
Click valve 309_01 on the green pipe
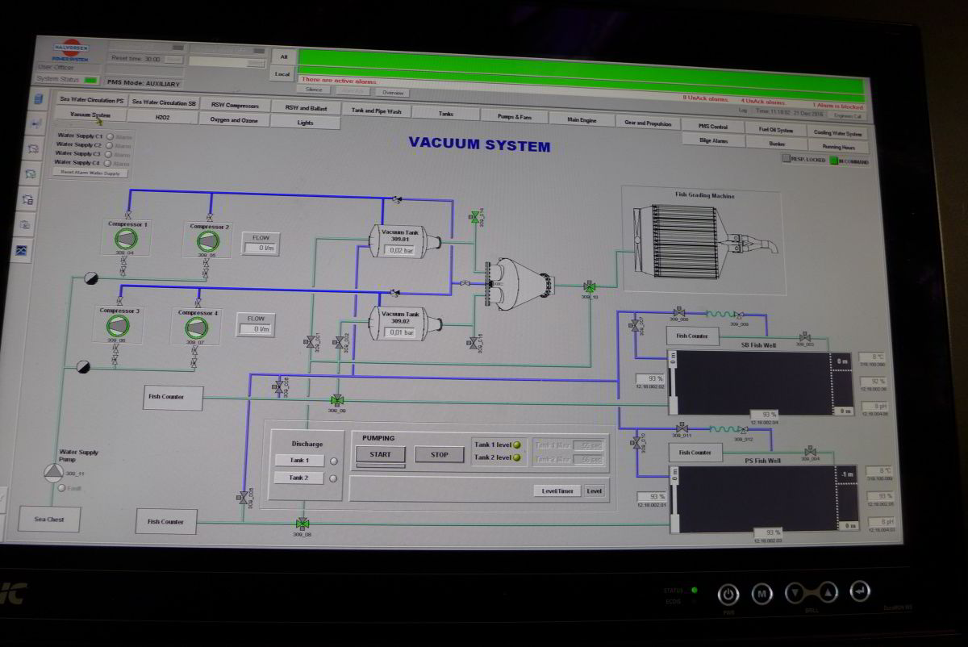[x=310, y=342]
